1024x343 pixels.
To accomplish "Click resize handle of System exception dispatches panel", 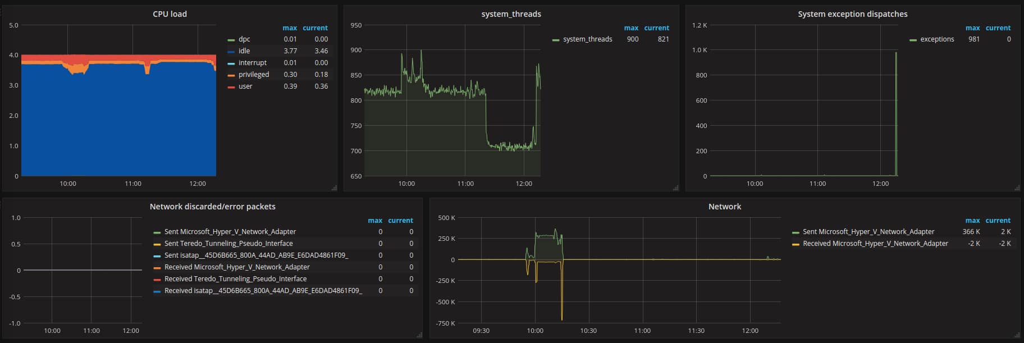I will 1017,188.
